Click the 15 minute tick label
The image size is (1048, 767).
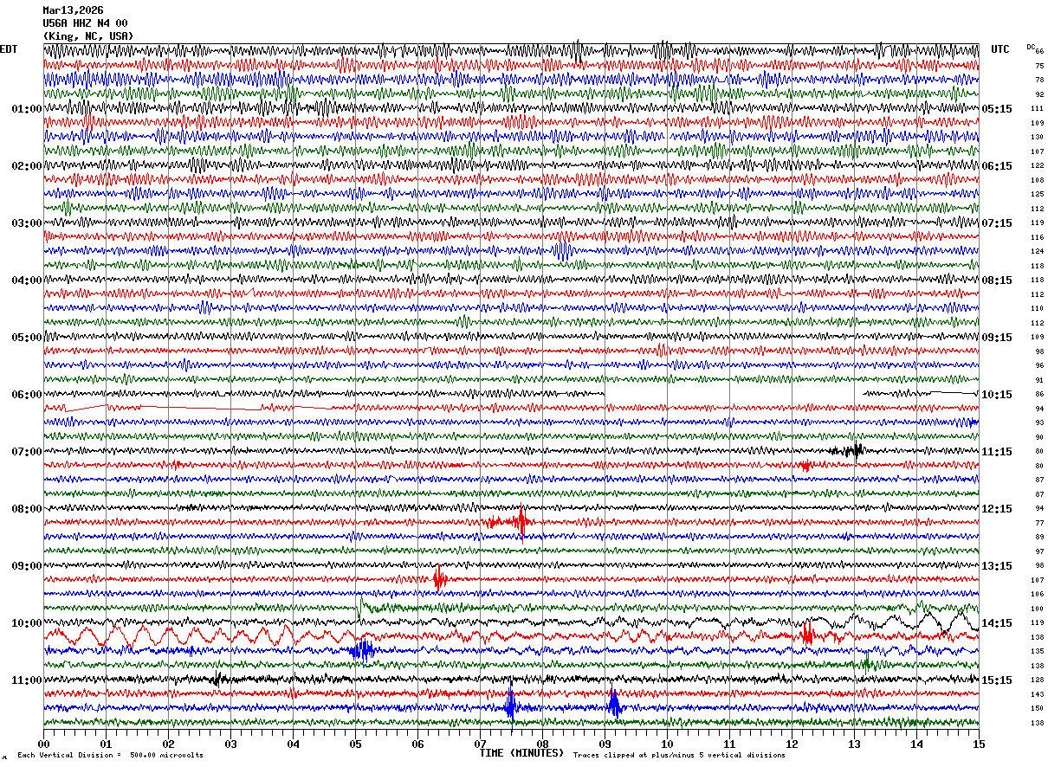point(979,744)
